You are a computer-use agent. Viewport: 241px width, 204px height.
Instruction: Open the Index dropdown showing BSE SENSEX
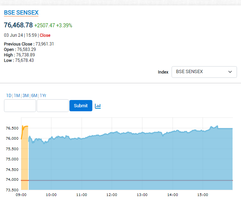click(x=204, y=72)
